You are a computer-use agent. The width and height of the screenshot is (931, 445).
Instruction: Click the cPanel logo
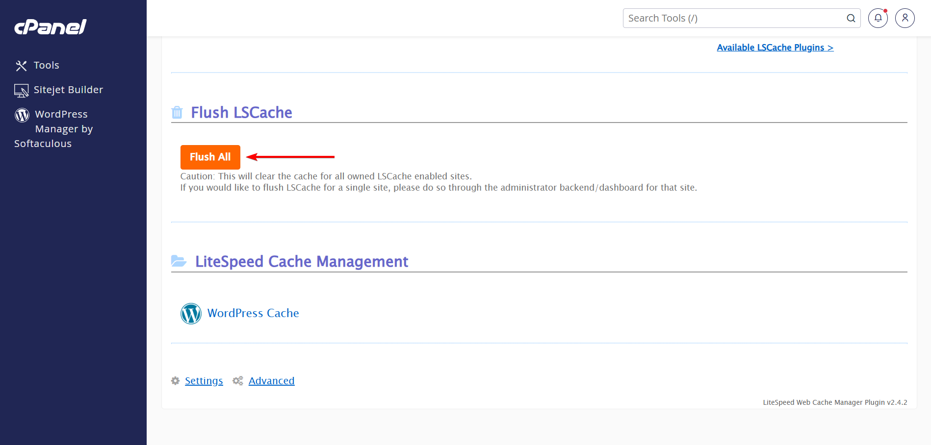click(x=51, y=26)
